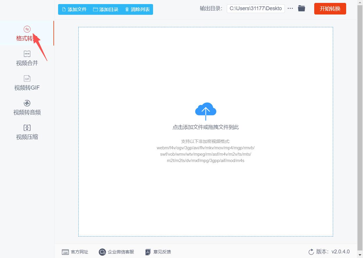This screenshot has width=363, height=258.
Task: Click the cloud upload icon
Action: pos(206,111)
